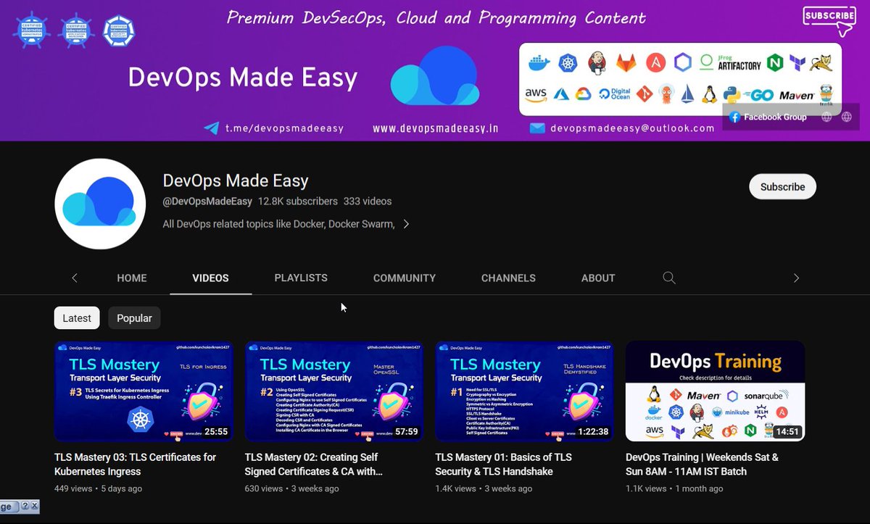
Task: Click the purple Terraform logo in the banner
Action: coord(797,64)
